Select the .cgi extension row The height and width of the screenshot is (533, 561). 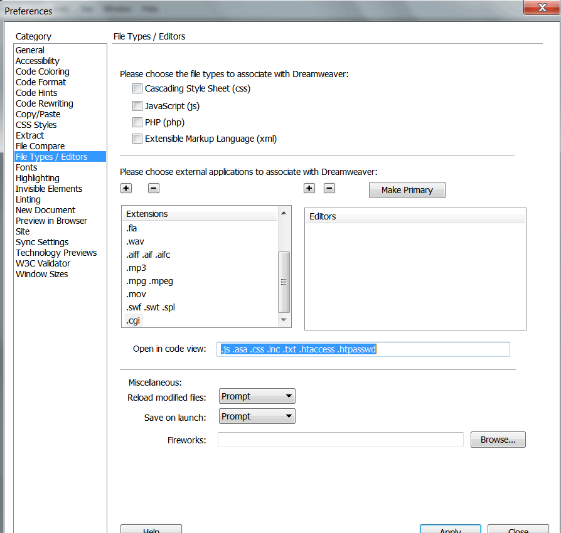[x=200, y=320]
